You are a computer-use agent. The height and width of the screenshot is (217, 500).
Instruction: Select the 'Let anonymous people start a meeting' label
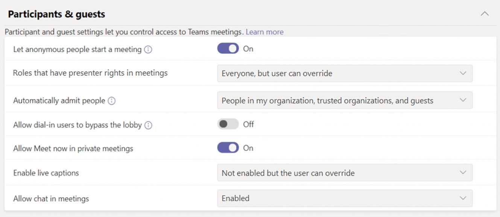pyautogui.click(x=77, y=49)
